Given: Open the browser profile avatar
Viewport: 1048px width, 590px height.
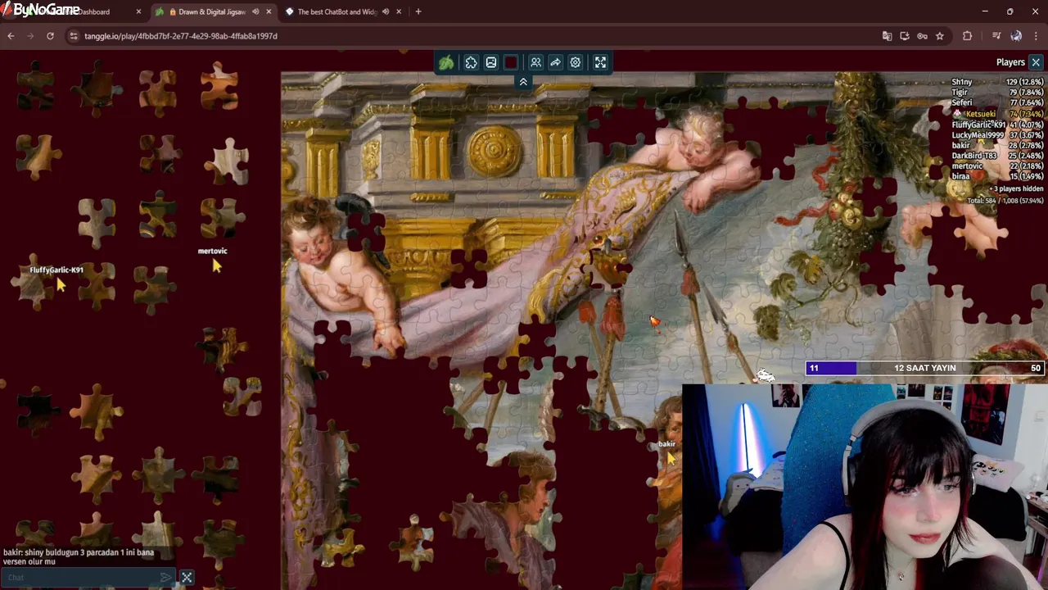Looking at the screenshot, I should pyautogui.click(x=1016, y=36).
